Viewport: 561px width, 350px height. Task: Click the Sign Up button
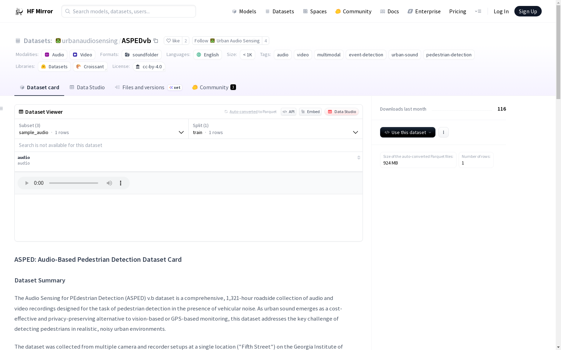coord(528,11)
